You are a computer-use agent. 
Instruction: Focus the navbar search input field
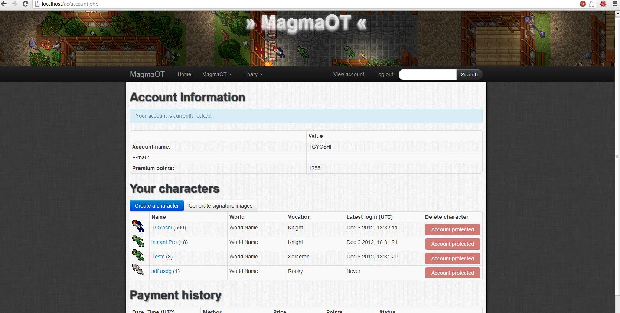428,75
